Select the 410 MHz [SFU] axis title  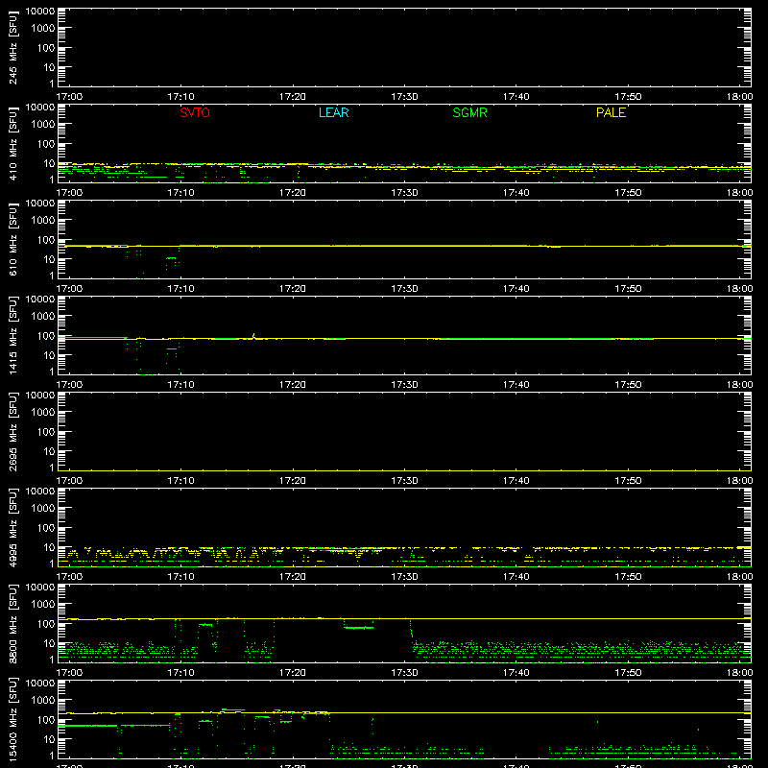(x=12, y=144)
